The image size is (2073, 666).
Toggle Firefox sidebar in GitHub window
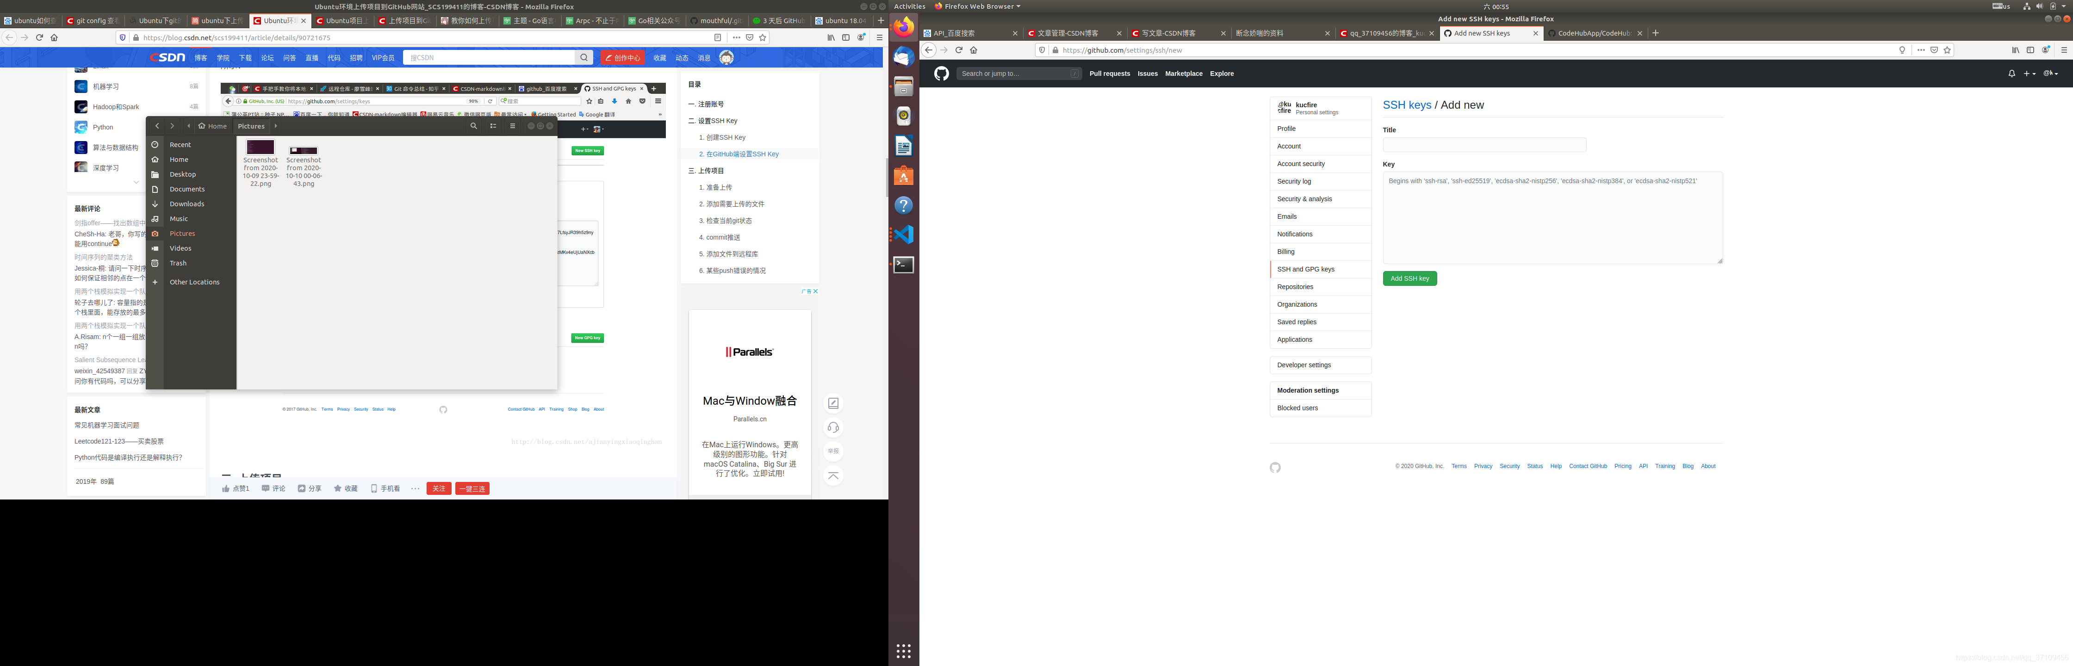coord(2030,50)
